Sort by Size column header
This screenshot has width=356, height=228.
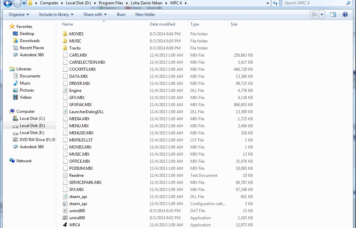pos(234,24)
